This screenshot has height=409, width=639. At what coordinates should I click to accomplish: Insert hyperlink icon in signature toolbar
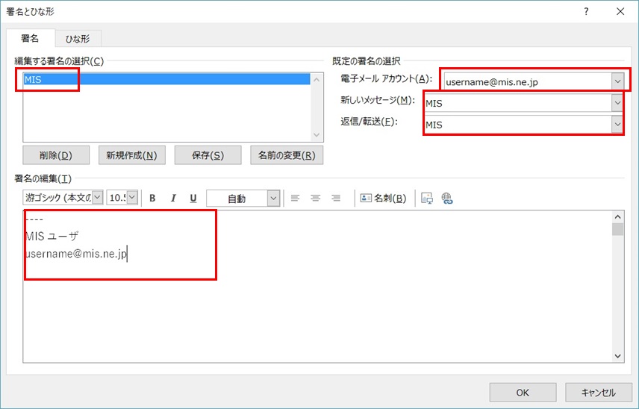[447, 199]
